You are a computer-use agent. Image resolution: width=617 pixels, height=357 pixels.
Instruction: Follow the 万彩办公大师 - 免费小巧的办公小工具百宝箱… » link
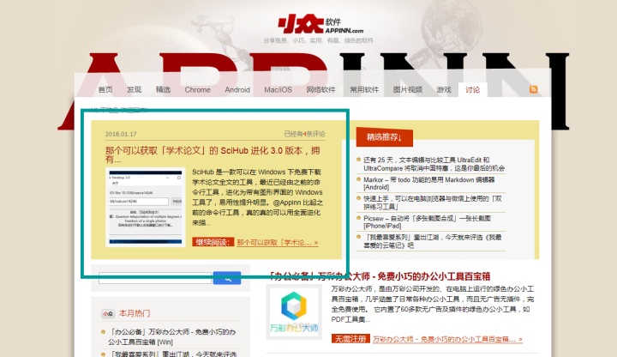tap(447, 339)
